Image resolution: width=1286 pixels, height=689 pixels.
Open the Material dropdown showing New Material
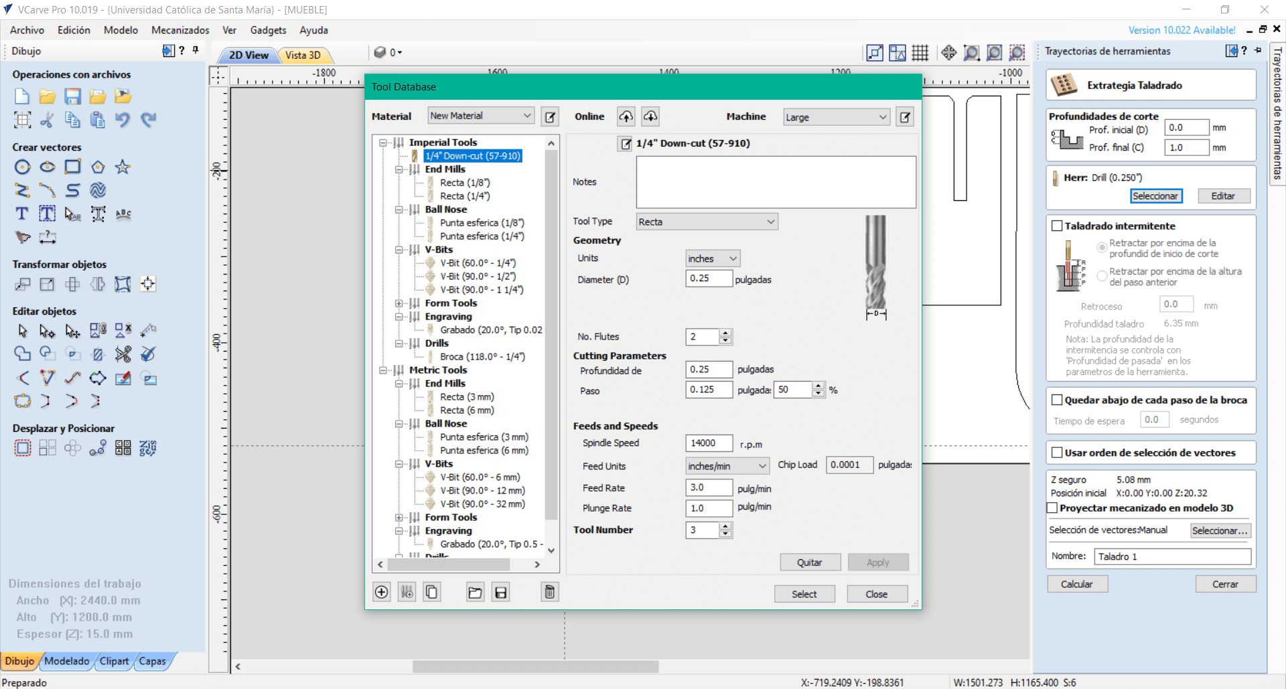click(481, 116)
